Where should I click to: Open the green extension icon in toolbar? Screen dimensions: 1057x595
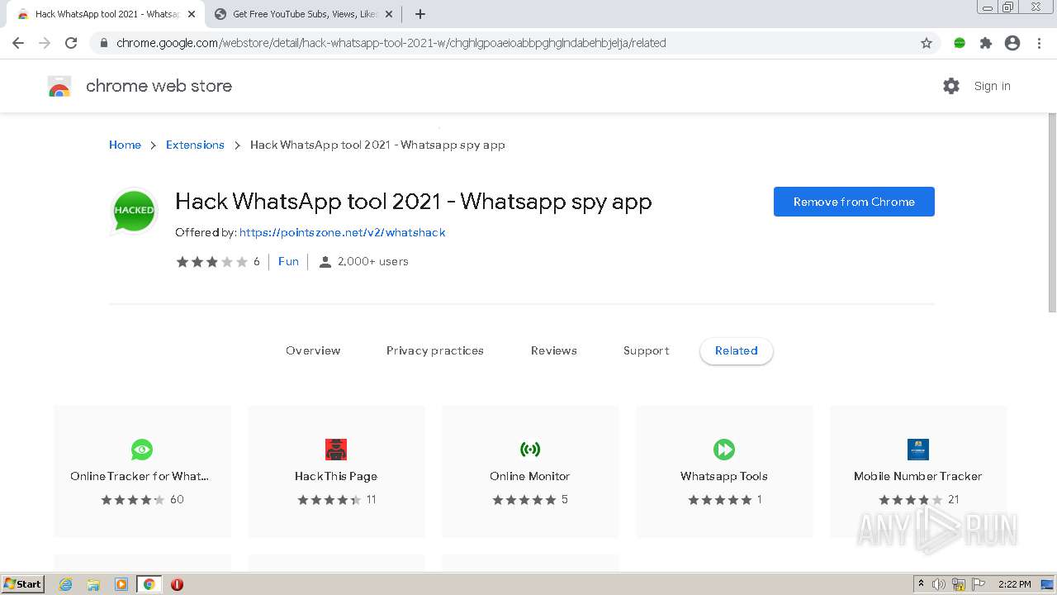[960, 43]
